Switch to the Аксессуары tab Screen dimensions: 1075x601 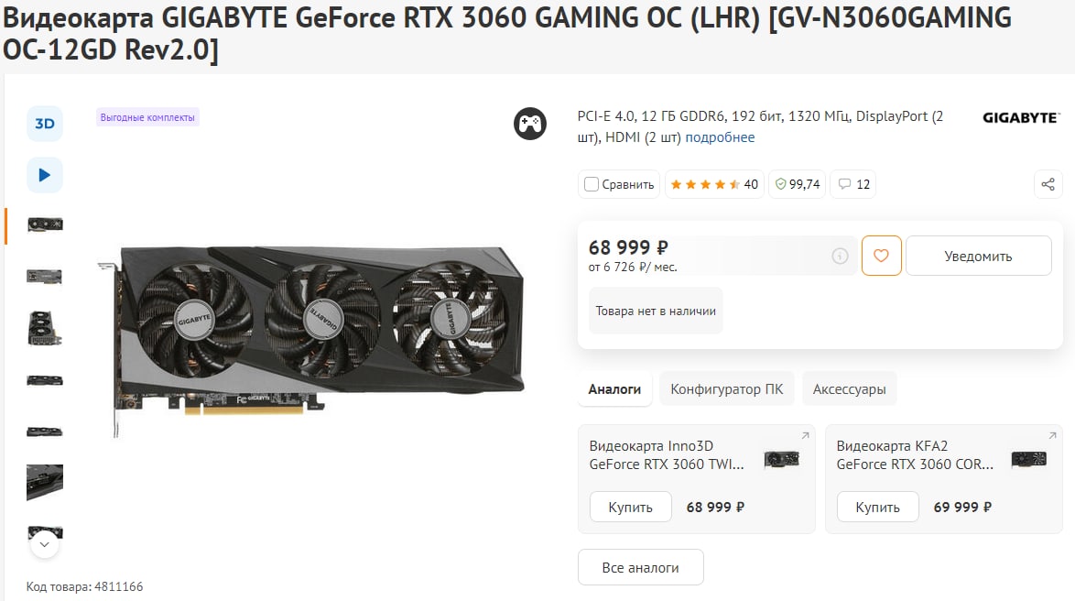pos(849,389)
